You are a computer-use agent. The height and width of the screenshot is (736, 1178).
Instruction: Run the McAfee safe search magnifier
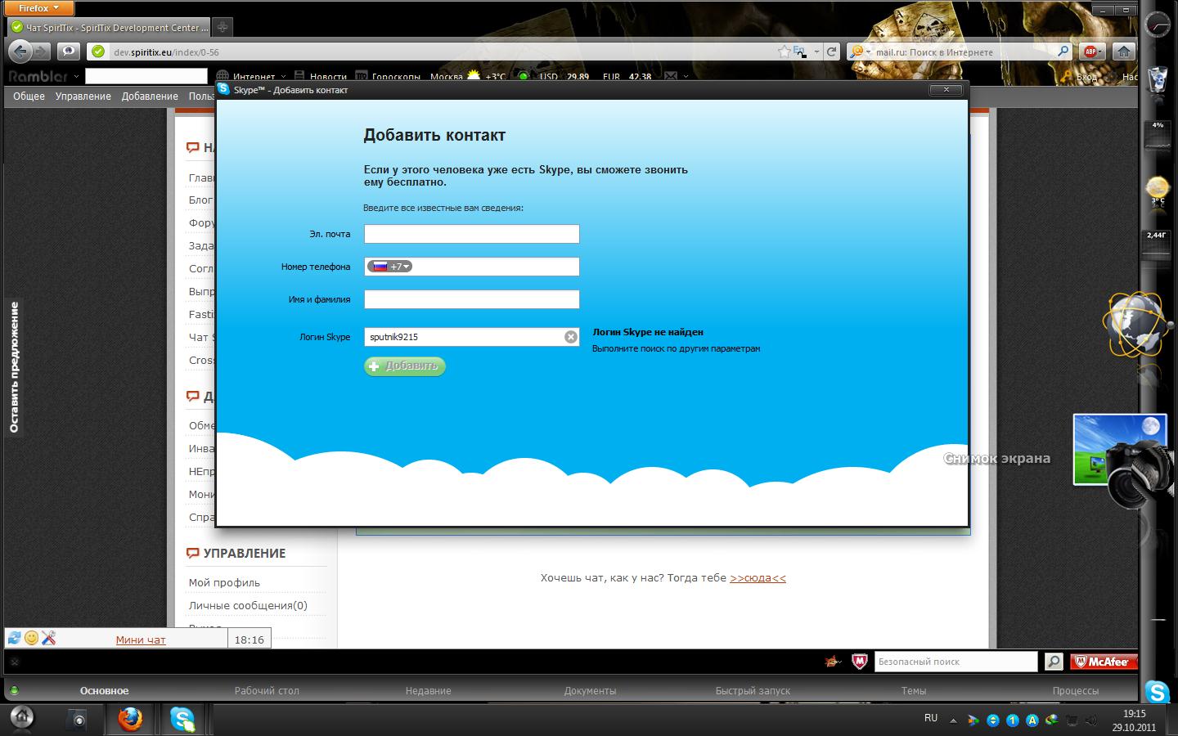pos(1054,662)
